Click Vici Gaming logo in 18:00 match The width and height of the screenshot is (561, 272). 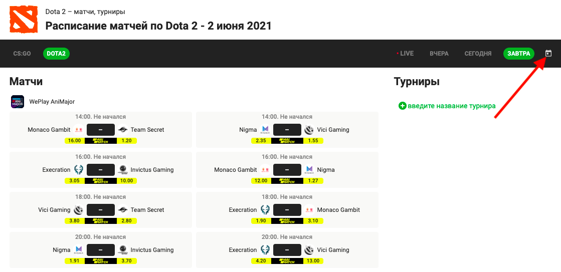point(78,210)
